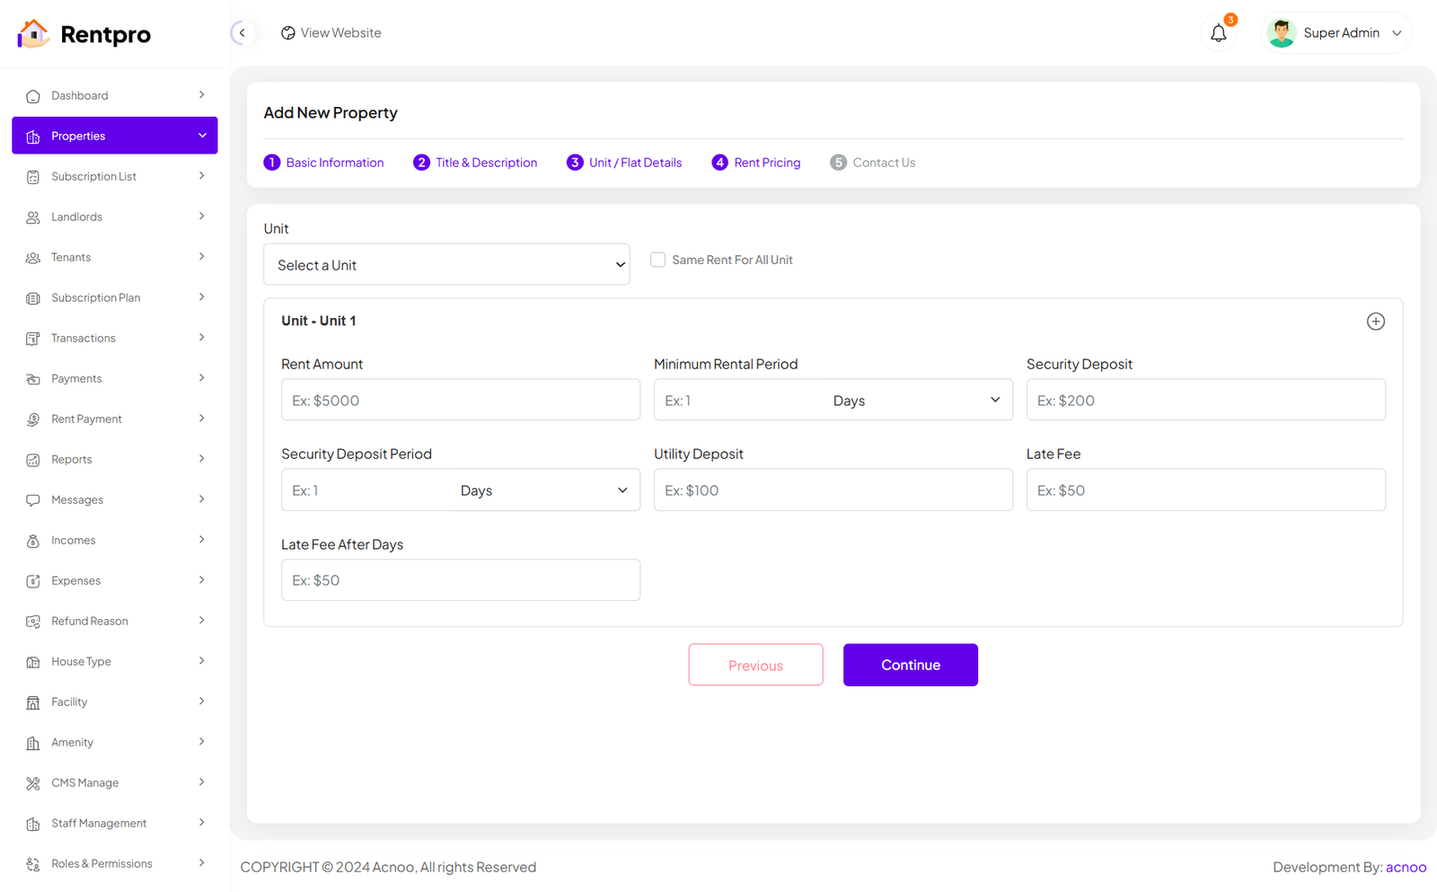Expand the Super Admin account menu
This screenshot has height=892, width=1437.
click(x=1396, y=33)
